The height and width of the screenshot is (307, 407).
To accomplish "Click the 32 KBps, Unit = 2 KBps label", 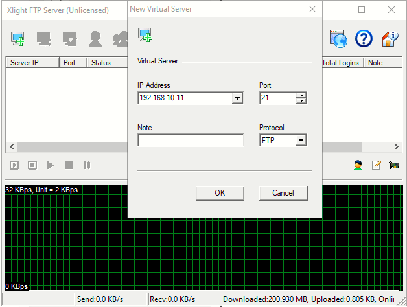I will (x=41, y=190).
